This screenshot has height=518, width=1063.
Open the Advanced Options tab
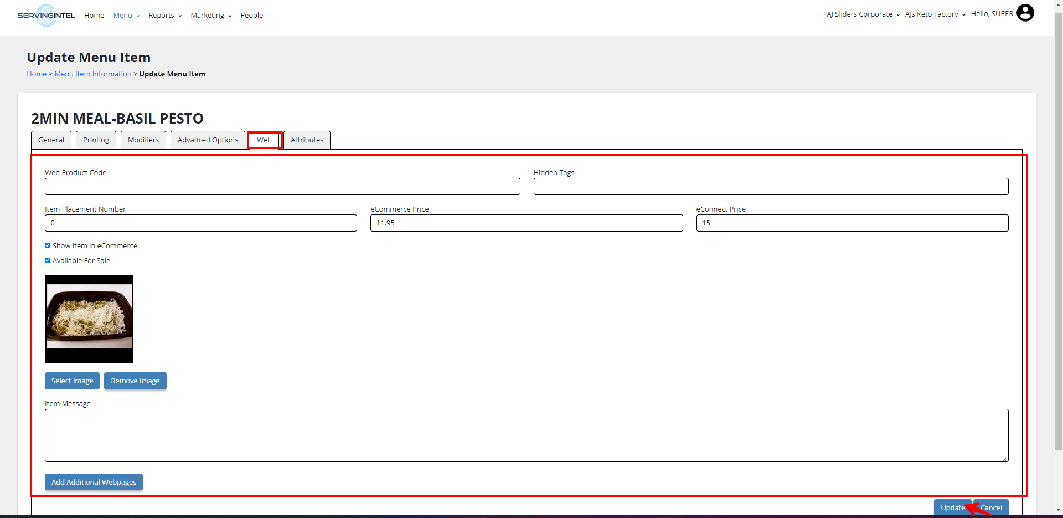pyautogui.click(x=208, y=140)
